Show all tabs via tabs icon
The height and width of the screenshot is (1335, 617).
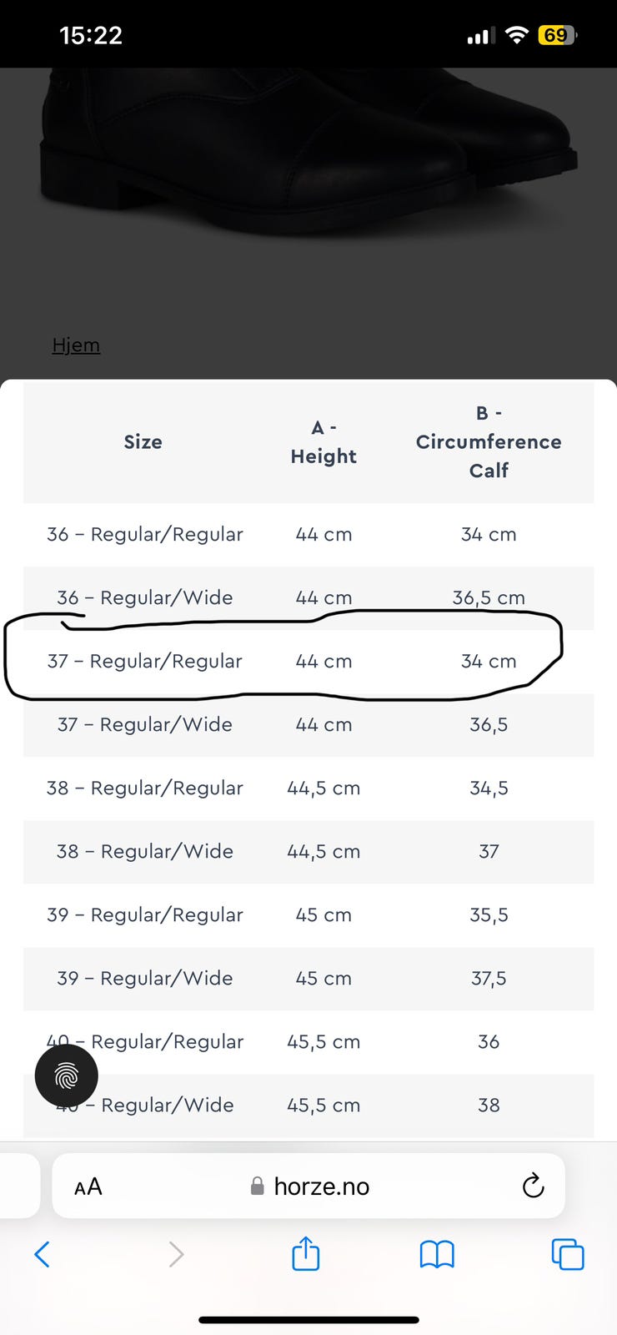568,1254
